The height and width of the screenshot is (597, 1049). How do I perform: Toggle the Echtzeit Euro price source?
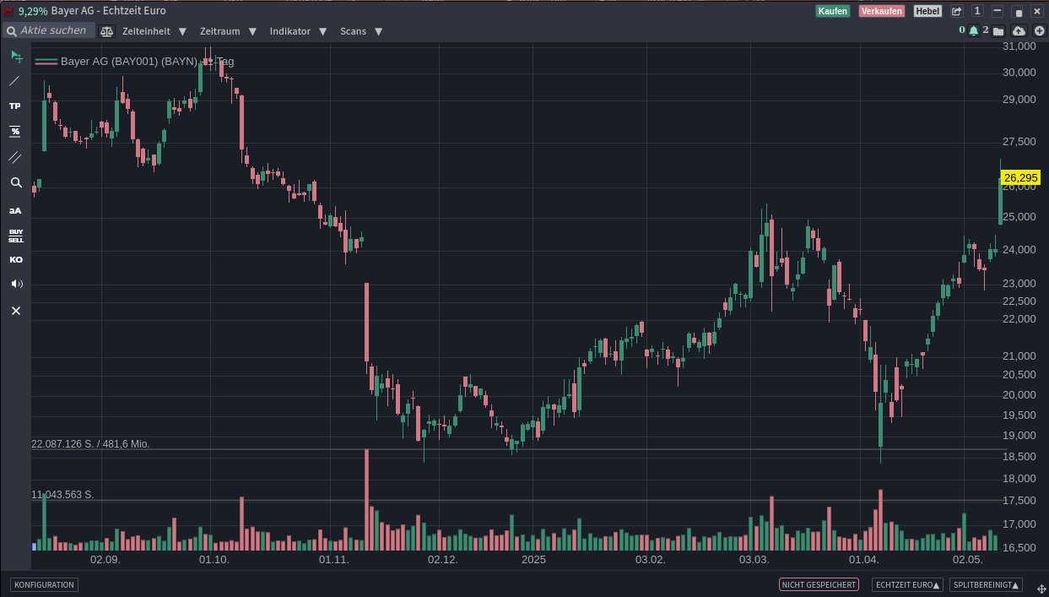(907, 584)
